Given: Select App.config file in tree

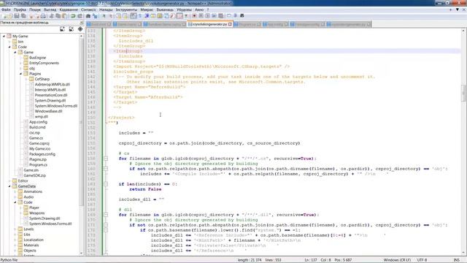Looking at the screenshot, I should tap(38, 122).
